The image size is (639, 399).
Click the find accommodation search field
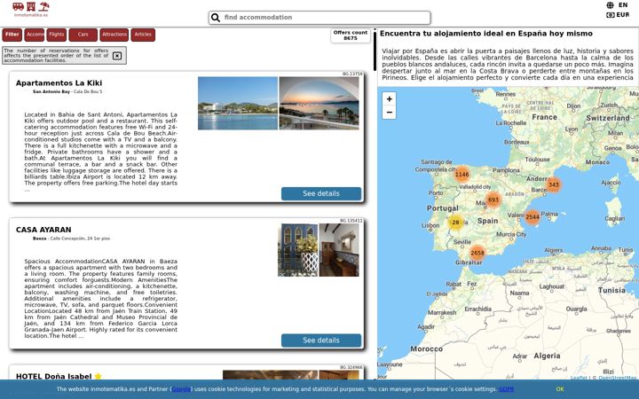point(319,18)
